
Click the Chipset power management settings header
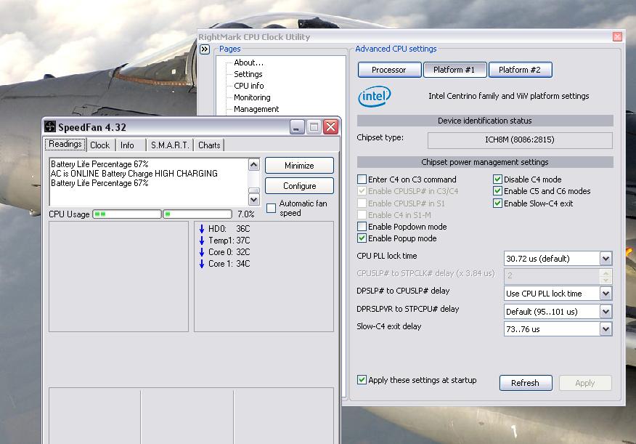point(485,162)
